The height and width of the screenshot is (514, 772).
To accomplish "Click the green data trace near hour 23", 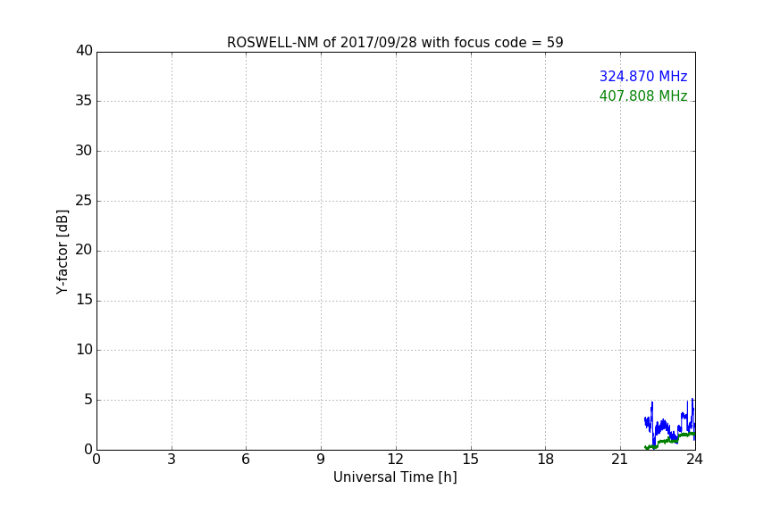I will pos(669,439).
